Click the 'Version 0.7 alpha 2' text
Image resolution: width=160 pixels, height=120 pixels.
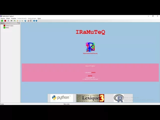coord(90,66)
